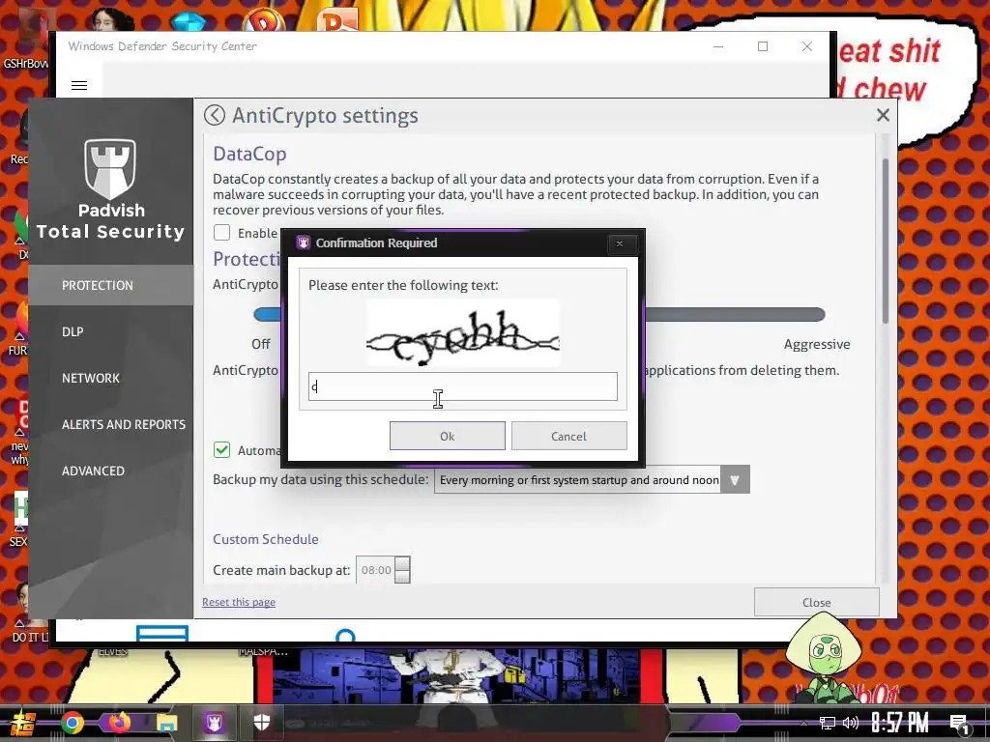The width and height of the screenshot is (990, 742).
Task: Click the Close button in settings
Action: tap(816, 602)
